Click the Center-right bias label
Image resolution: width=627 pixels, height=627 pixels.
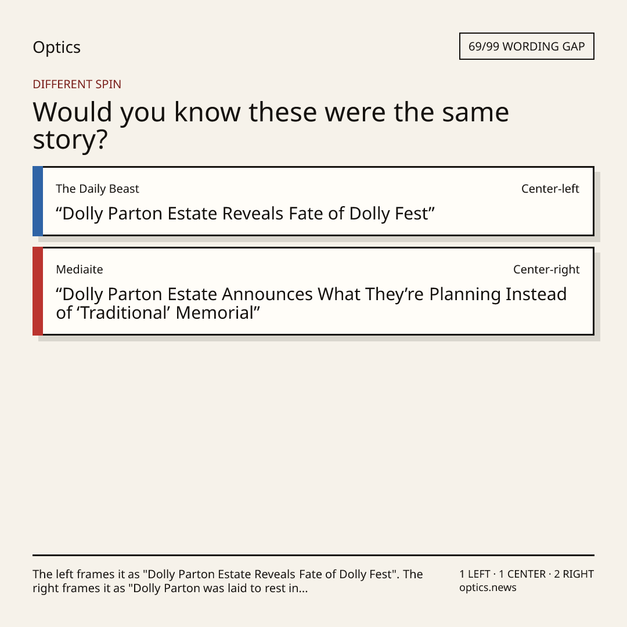point(546,269)
